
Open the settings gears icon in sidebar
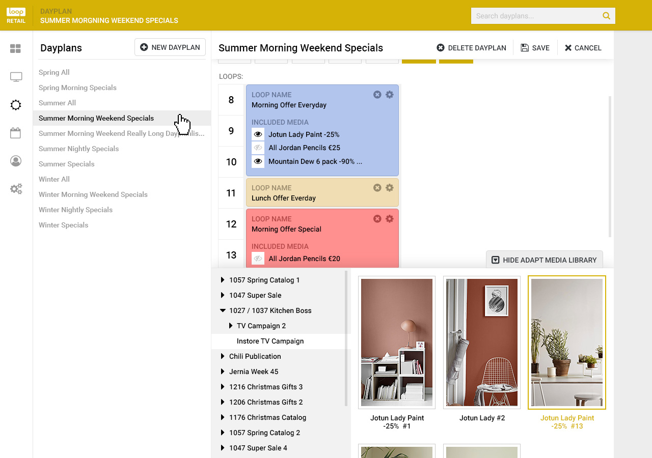pyautogui.click(x=16, y=189)
